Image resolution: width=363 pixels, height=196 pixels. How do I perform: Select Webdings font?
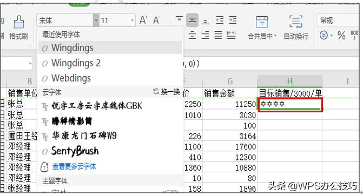click(x=110, y=78)
